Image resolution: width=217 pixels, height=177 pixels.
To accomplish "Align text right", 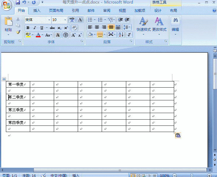I will (x=104, y=27).
